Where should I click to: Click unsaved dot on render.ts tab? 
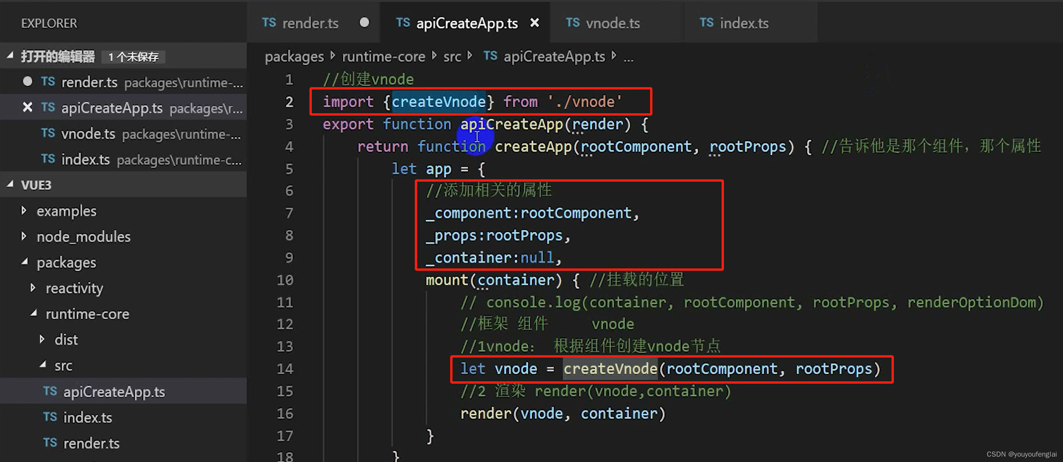pyautogui.click(x=364, y=22)
